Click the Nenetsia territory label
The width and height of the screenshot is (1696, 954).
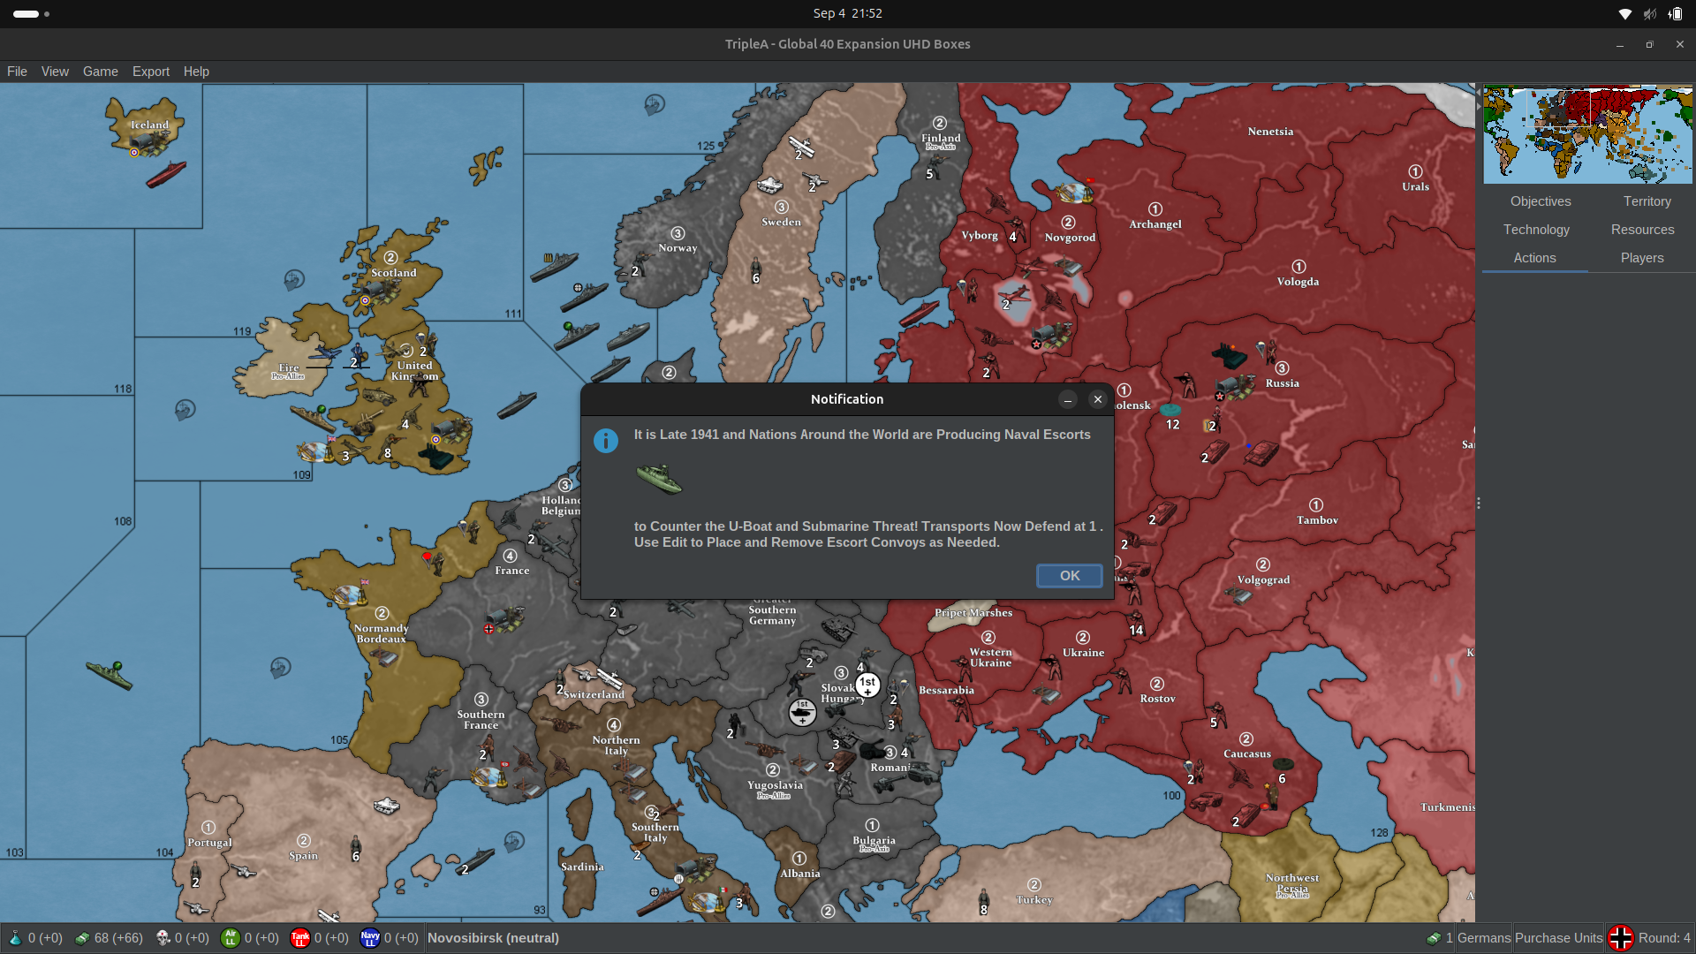coord(1270,132)
